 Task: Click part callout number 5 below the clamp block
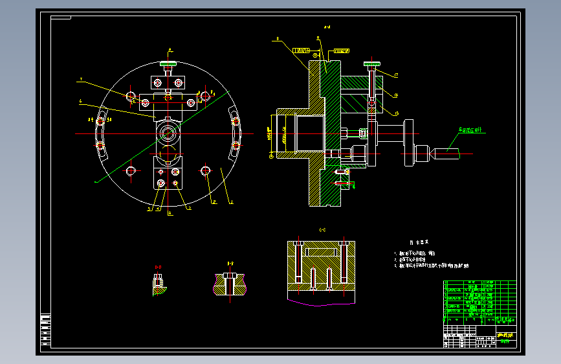[149, 209]
